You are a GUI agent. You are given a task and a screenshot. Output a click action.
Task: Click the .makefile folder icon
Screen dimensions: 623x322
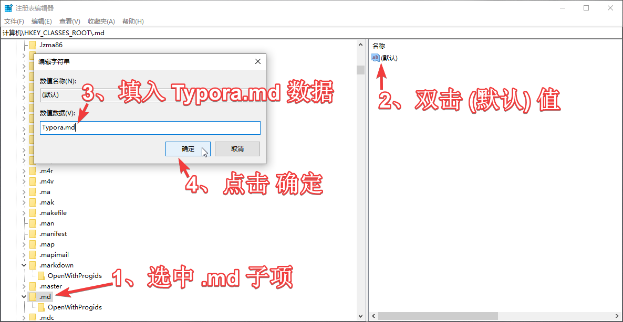(x=33, y=212)
